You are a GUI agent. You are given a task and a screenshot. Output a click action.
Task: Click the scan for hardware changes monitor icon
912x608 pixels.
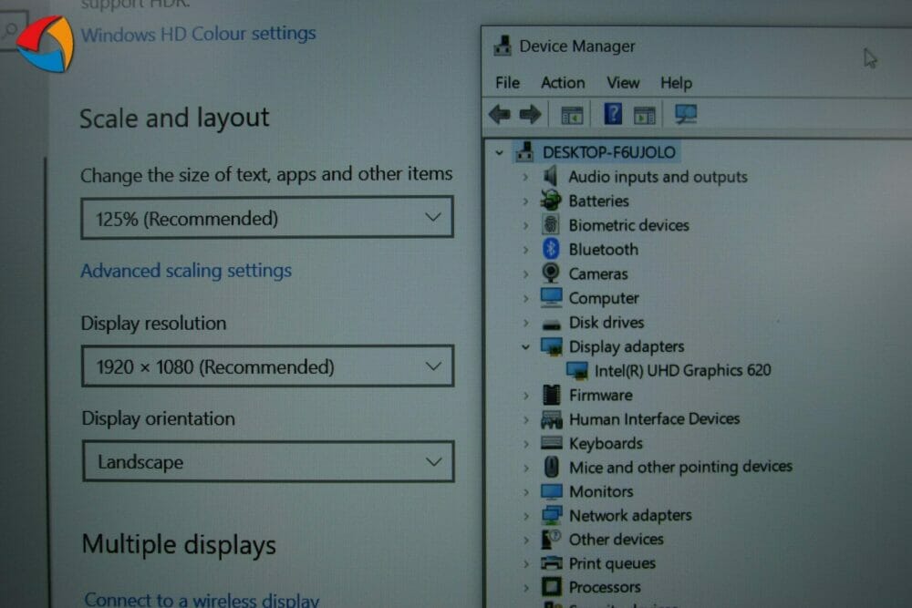[x=686, y=114]
